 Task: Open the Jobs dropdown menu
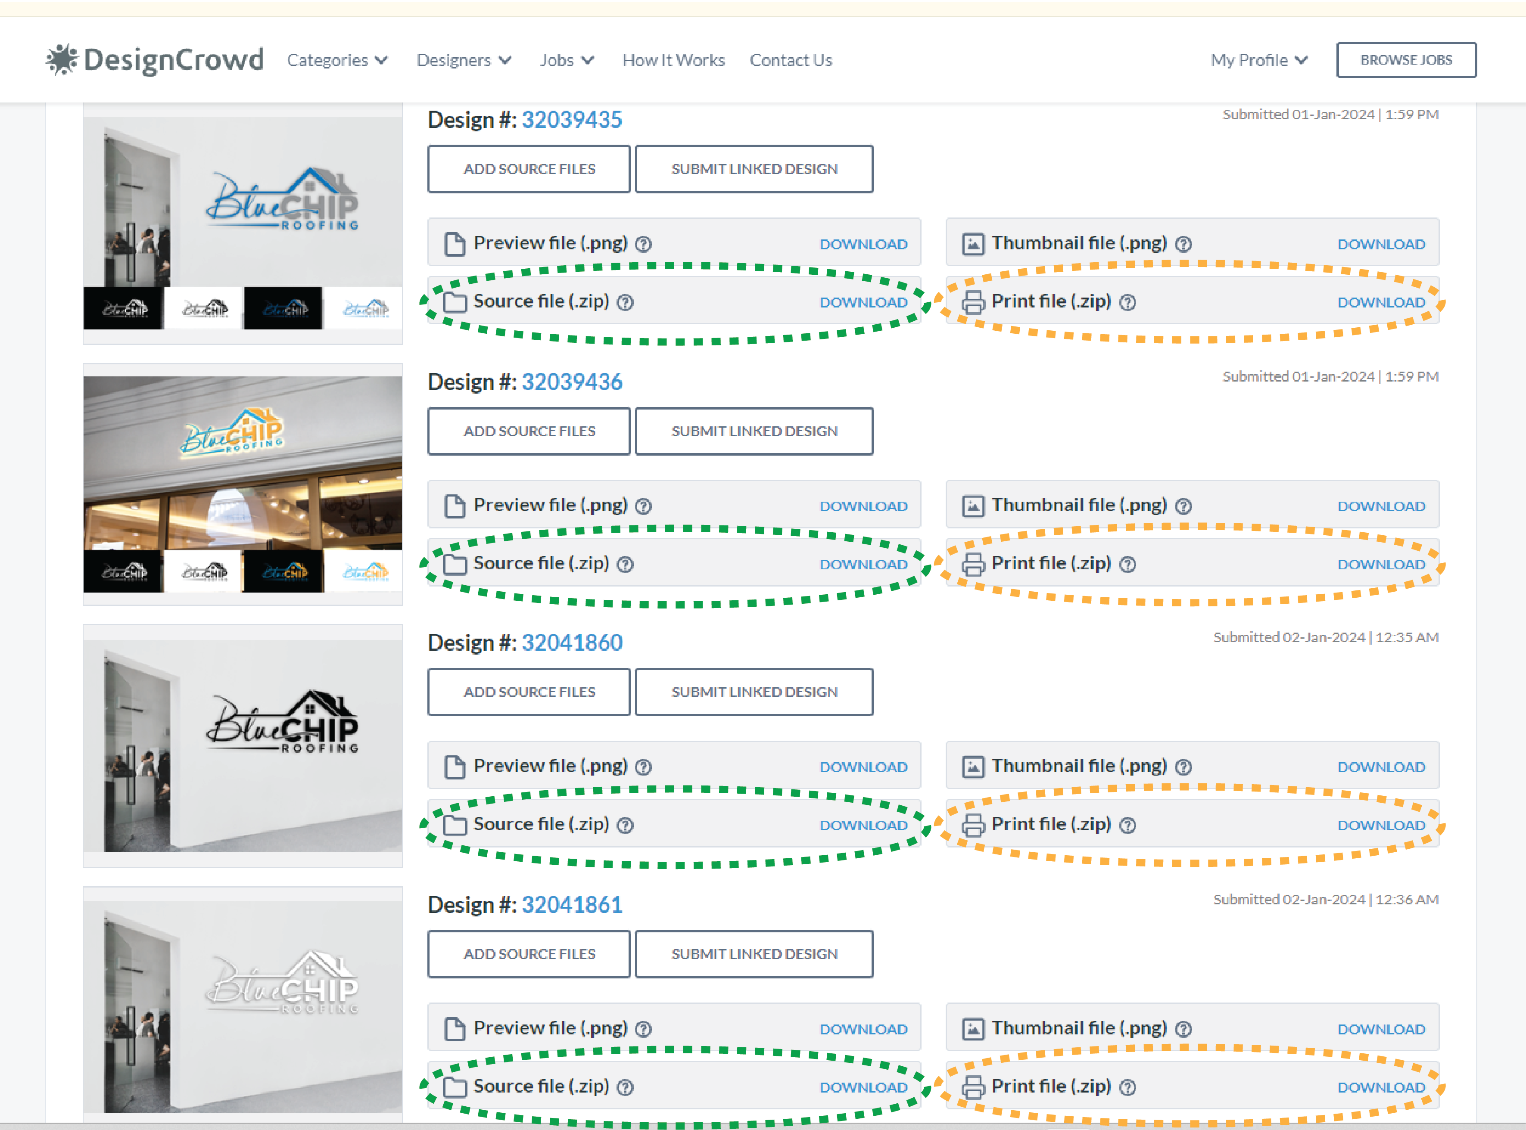(567, 60)
